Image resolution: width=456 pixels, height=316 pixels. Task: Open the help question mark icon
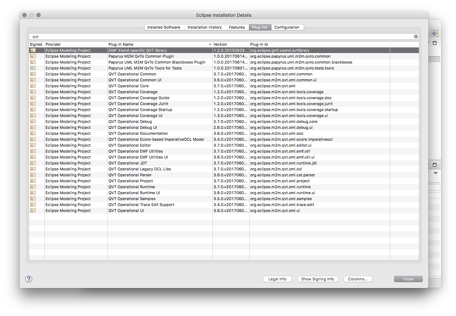[x=29, y=279]
